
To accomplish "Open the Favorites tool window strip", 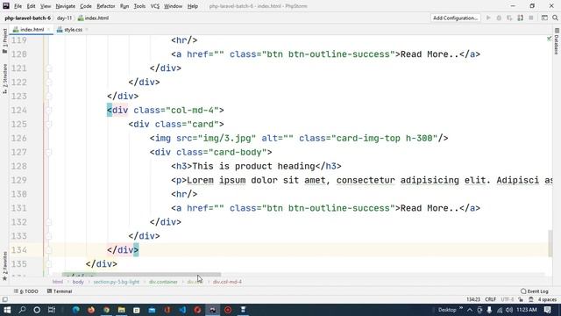I will point(4,266).
